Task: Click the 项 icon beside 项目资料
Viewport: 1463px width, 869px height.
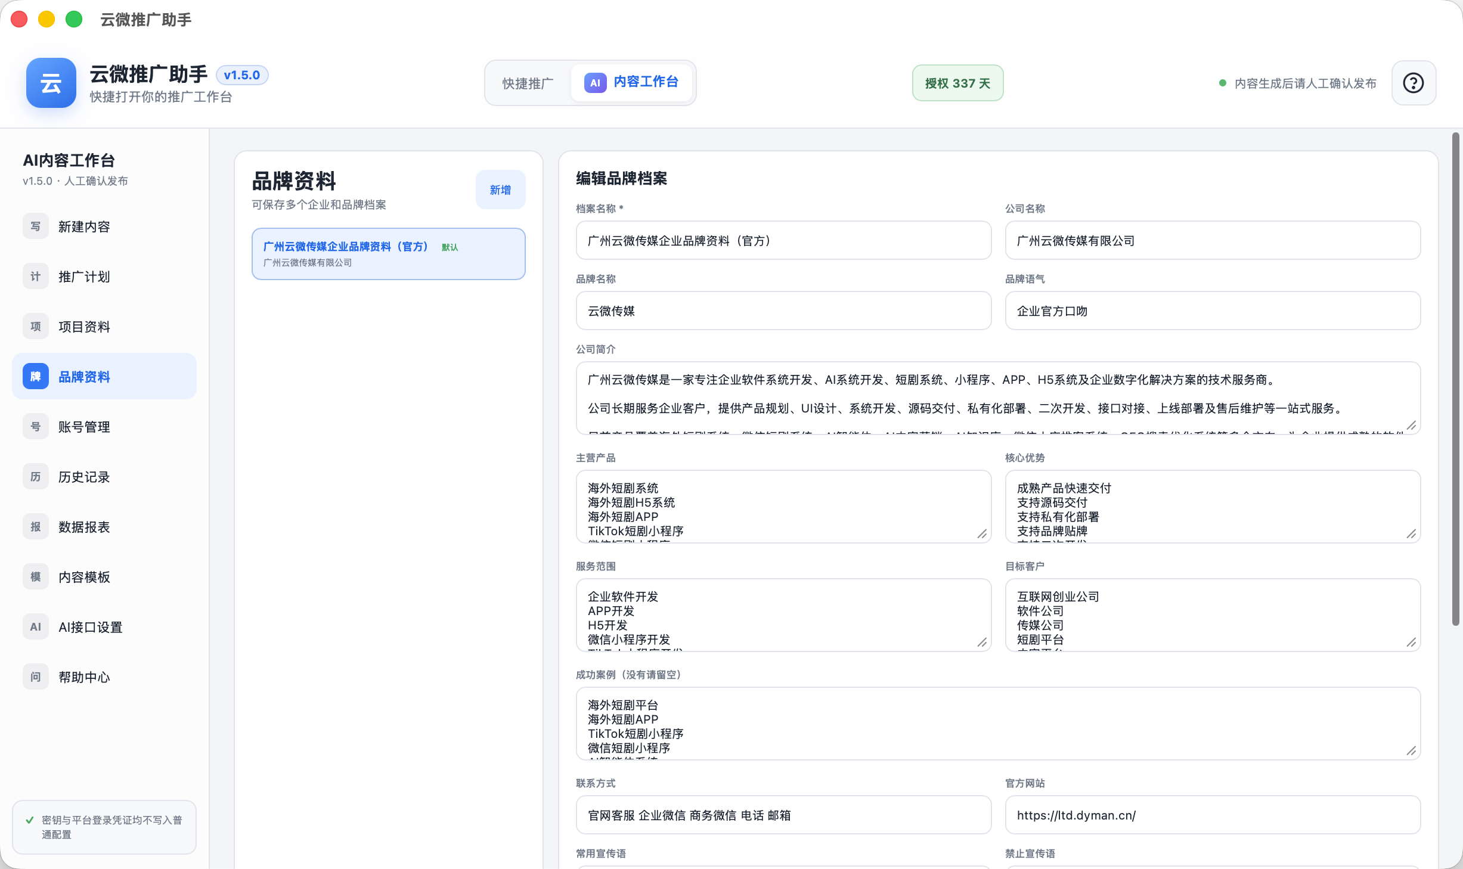Action: click(x=36, y=327)
